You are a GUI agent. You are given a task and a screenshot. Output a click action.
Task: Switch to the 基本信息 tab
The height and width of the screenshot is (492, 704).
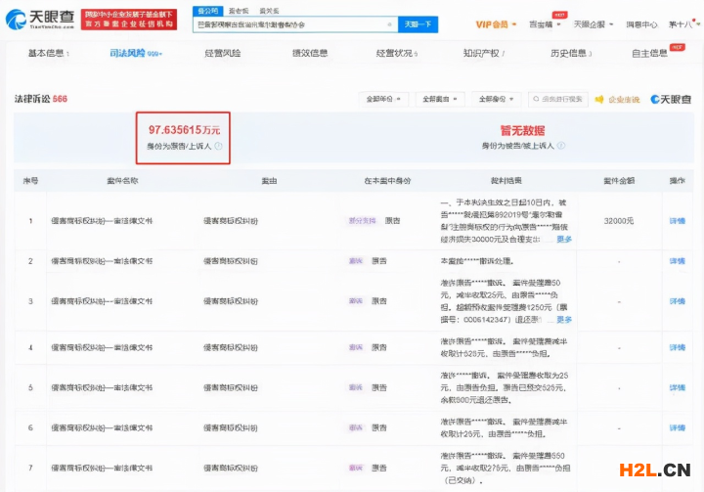pyautogui.click(x=50, y=53)
